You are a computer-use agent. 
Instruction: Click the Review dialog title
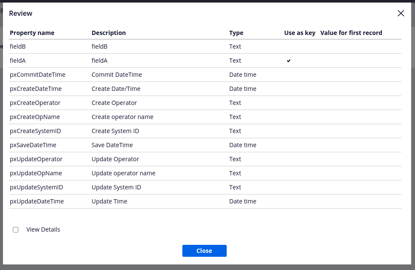point(20,13)
